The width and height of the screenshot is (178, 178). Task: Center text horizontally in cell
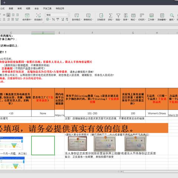[4, 19]
